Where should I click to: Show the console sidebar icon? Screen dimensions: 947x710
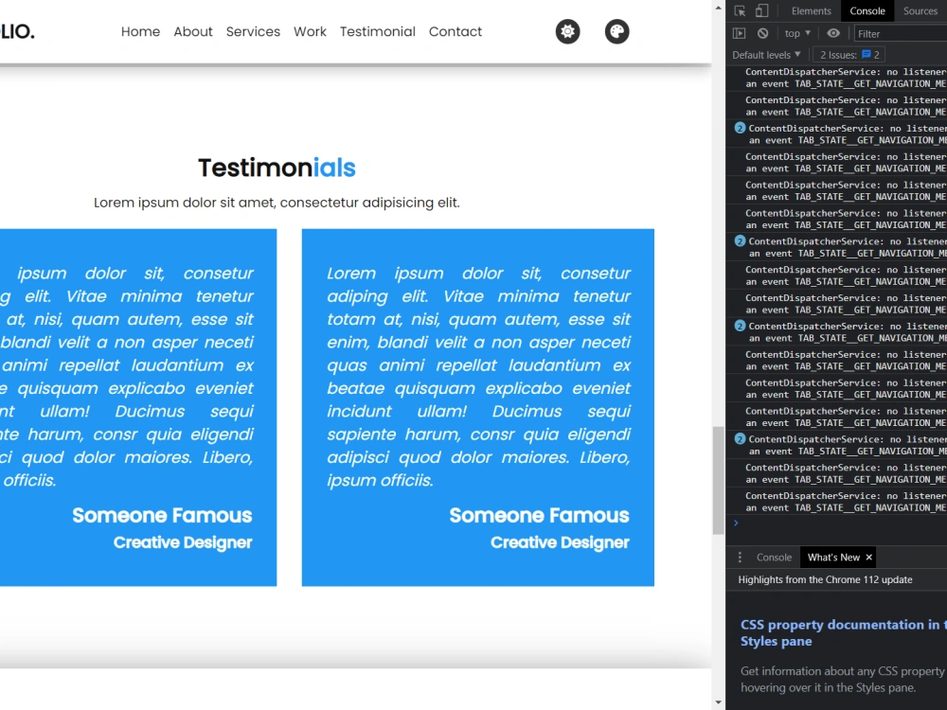[x=740, y=33]
